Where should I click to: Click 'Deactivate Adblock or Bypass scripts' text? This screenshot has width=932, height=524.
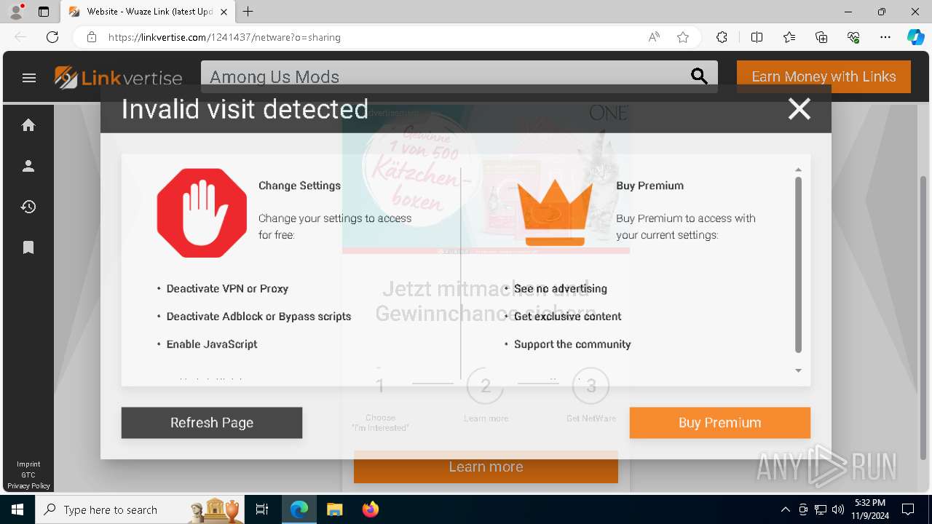(258, 317)
